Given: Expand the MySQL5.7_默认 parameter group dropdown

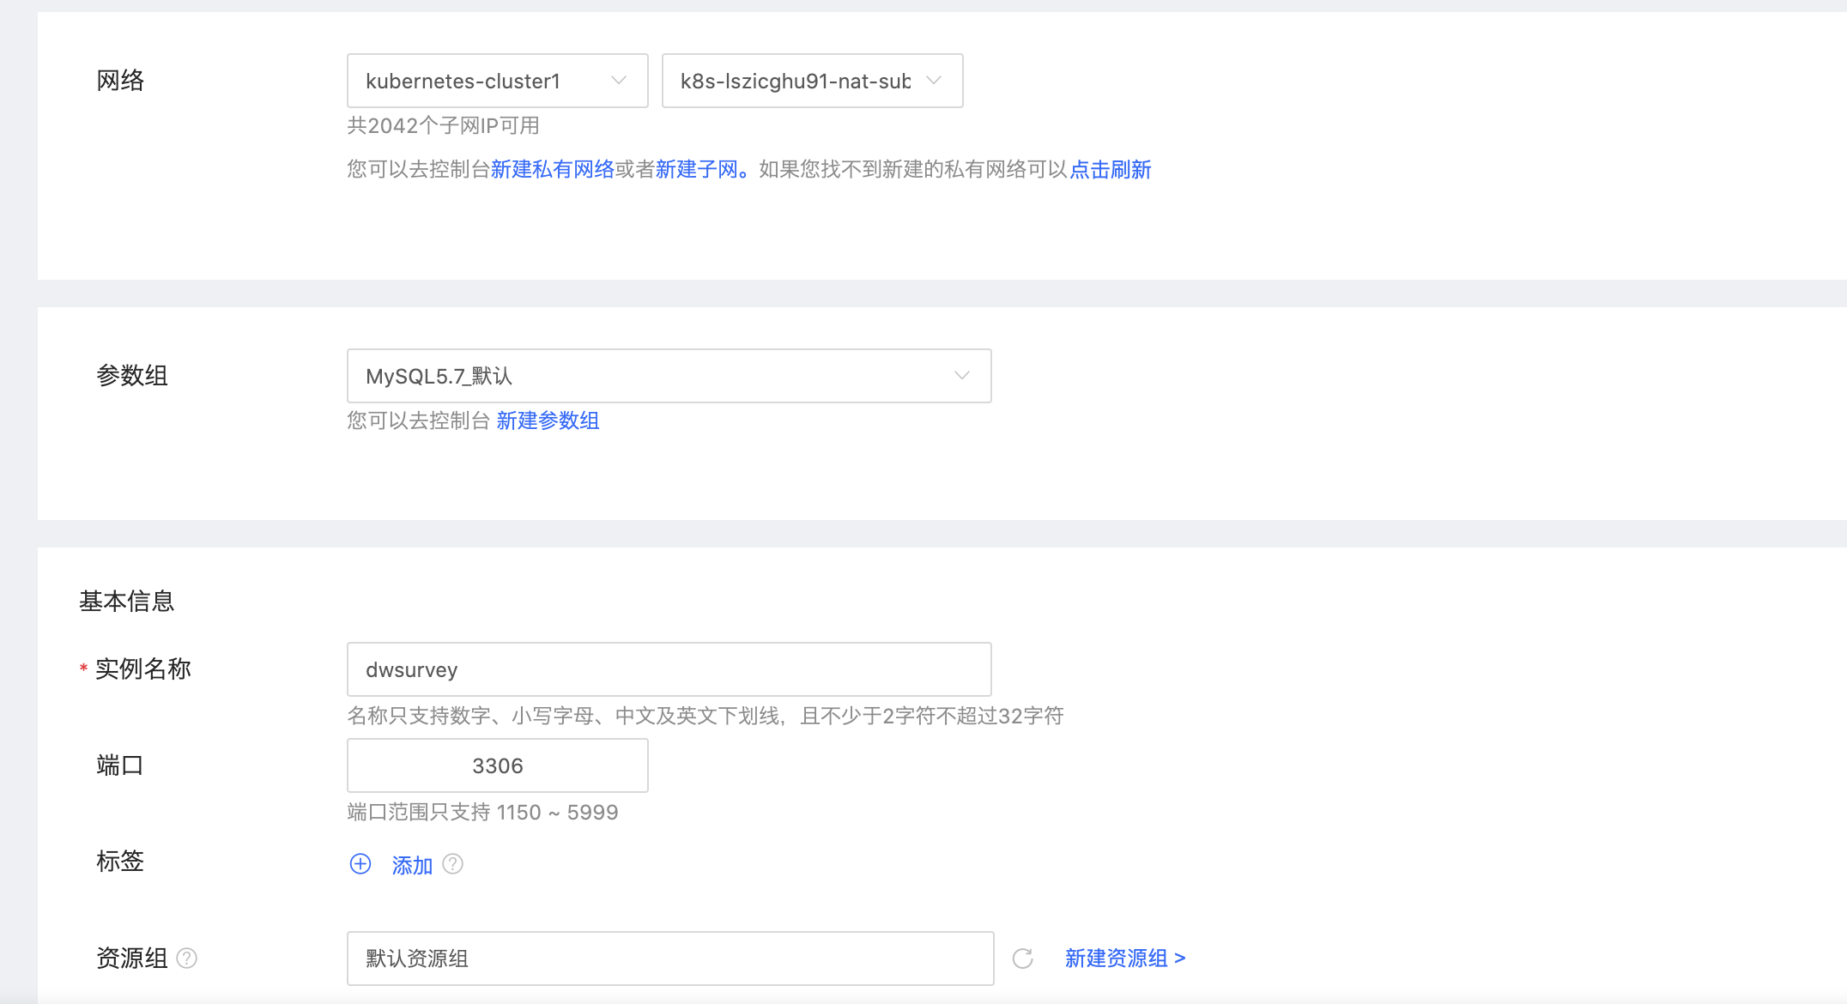Looking at the screenshot, I should point(669,376).
